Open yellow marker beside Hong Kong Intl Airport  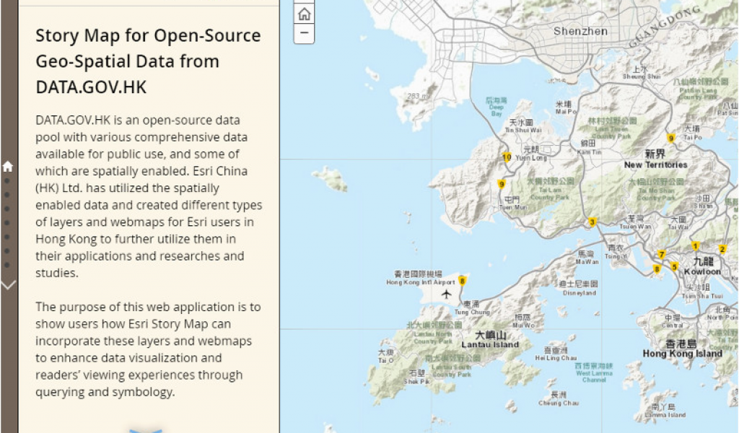[463, 281]
